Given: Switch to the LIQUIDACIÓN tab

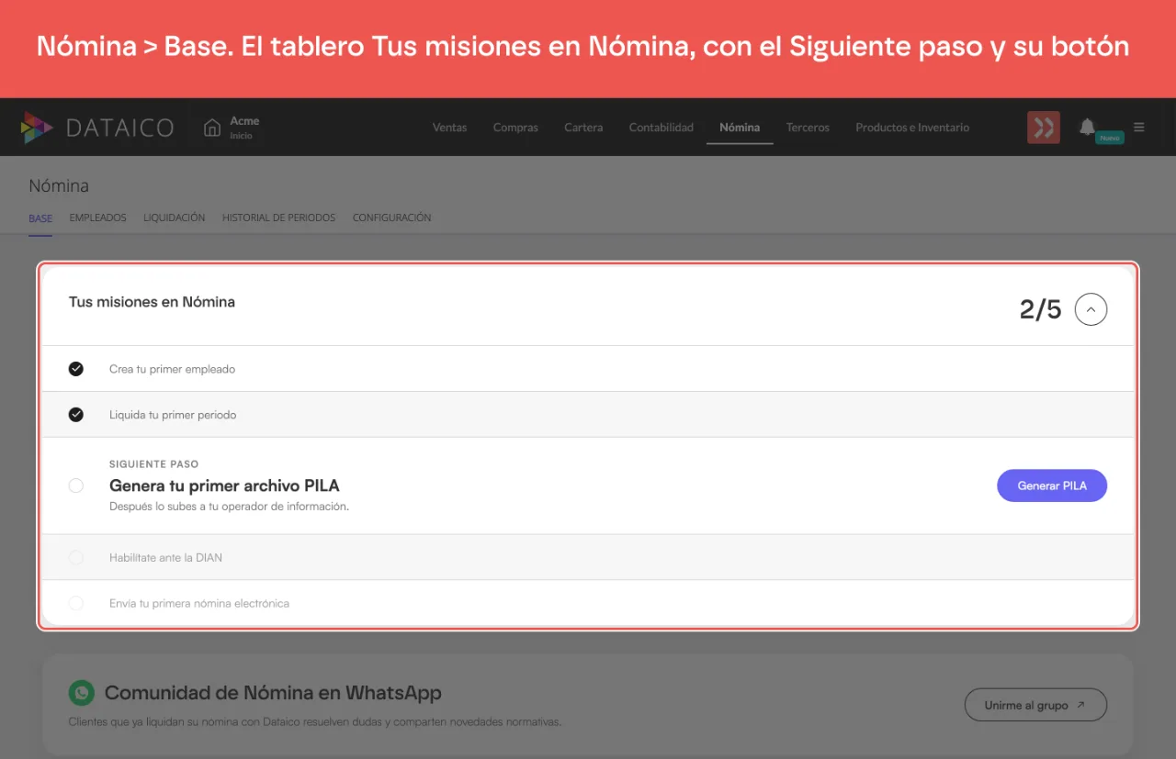Looking at the screenshot, I should coord(174,218).
